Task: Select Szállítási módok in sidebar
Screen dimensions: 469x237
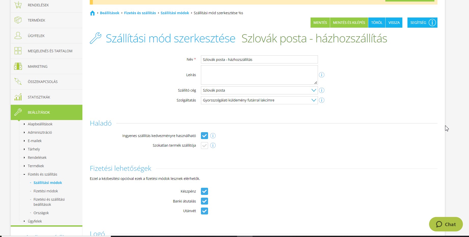Action: click(x=48, y=183)
